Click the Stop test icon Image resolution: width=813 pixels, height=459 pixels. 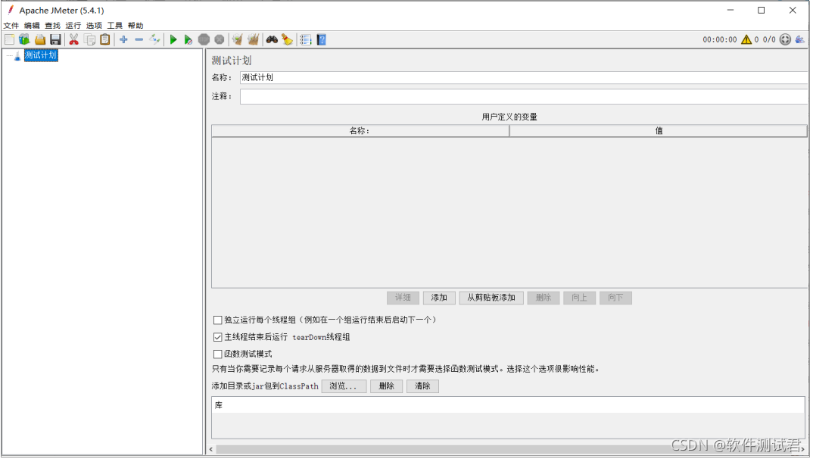(204, 39)
